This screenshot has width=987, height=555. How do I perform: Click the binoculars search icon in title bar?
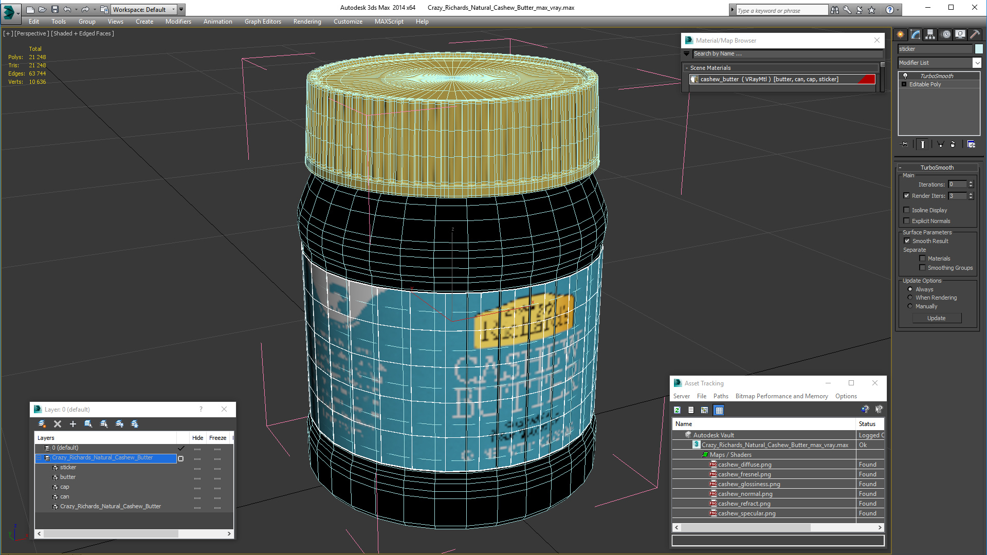pos(835,10)
